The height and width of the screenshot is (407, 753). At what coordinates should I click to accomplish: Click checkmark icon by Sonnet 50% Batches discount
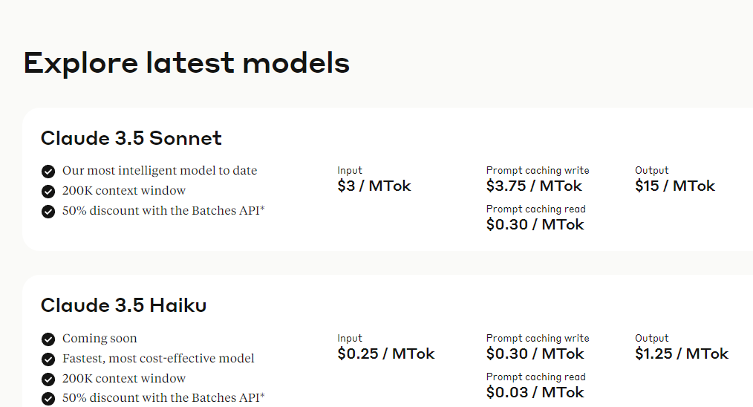[x=48, y=212]
